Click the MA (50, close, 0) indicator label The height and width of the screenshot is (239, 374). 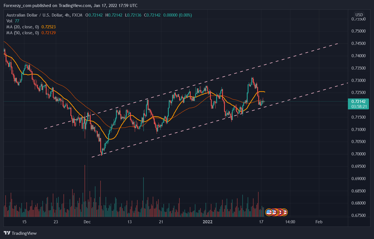pyautogui.click(x=23, y=33)
